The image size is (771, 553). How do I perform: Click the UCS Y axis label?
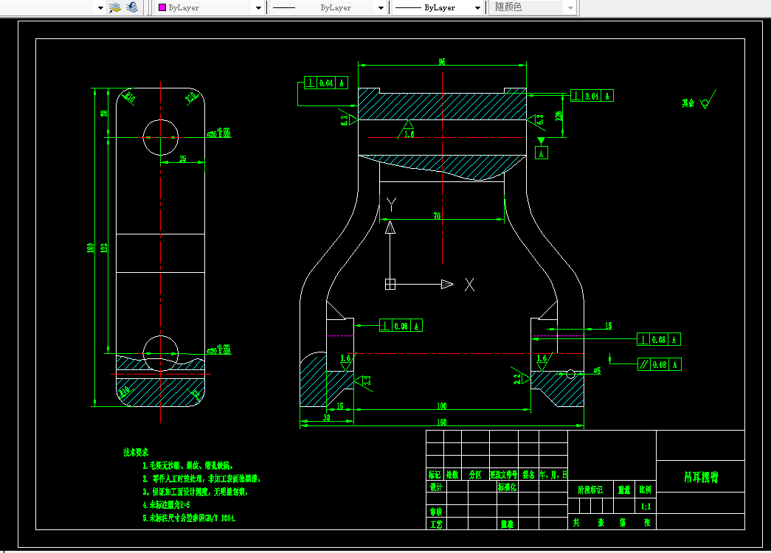pyautogui.click(x=391, y=204)
